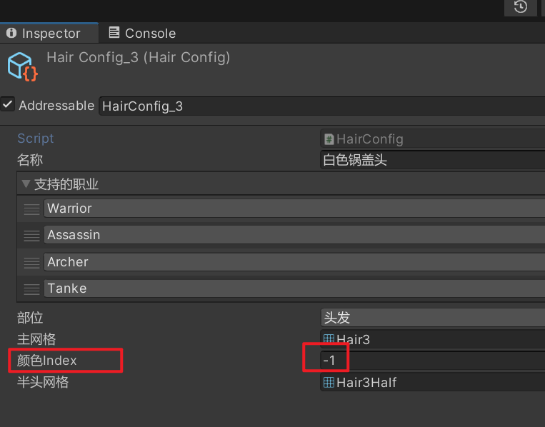
Task: Grab the drag handle beside Warrior
Action: tap(31, 209)
